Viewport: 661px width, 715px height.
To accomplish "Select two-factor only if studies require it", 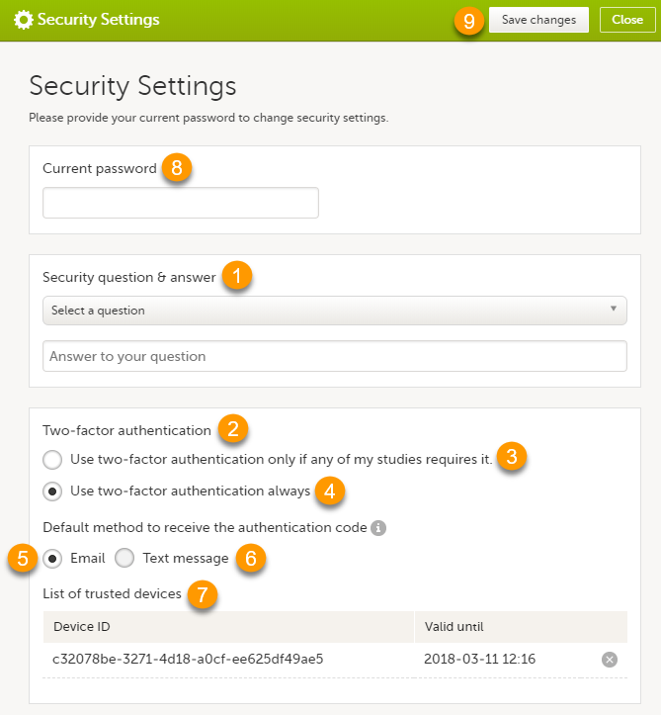I will (53, 460).
